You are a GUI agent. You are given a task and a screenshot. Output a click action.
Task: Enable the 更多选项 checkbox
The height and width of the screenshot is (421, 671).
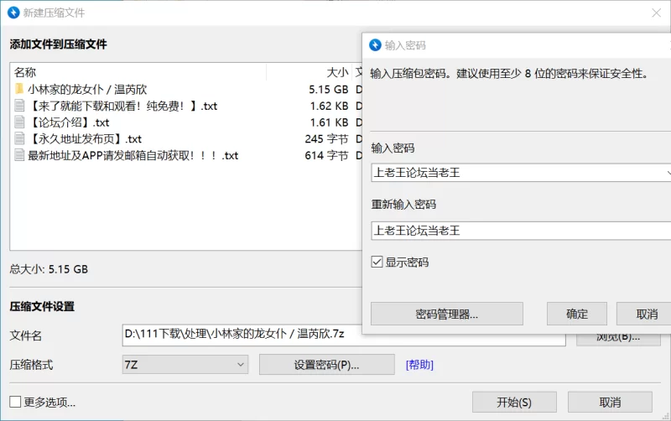point(15,402)
